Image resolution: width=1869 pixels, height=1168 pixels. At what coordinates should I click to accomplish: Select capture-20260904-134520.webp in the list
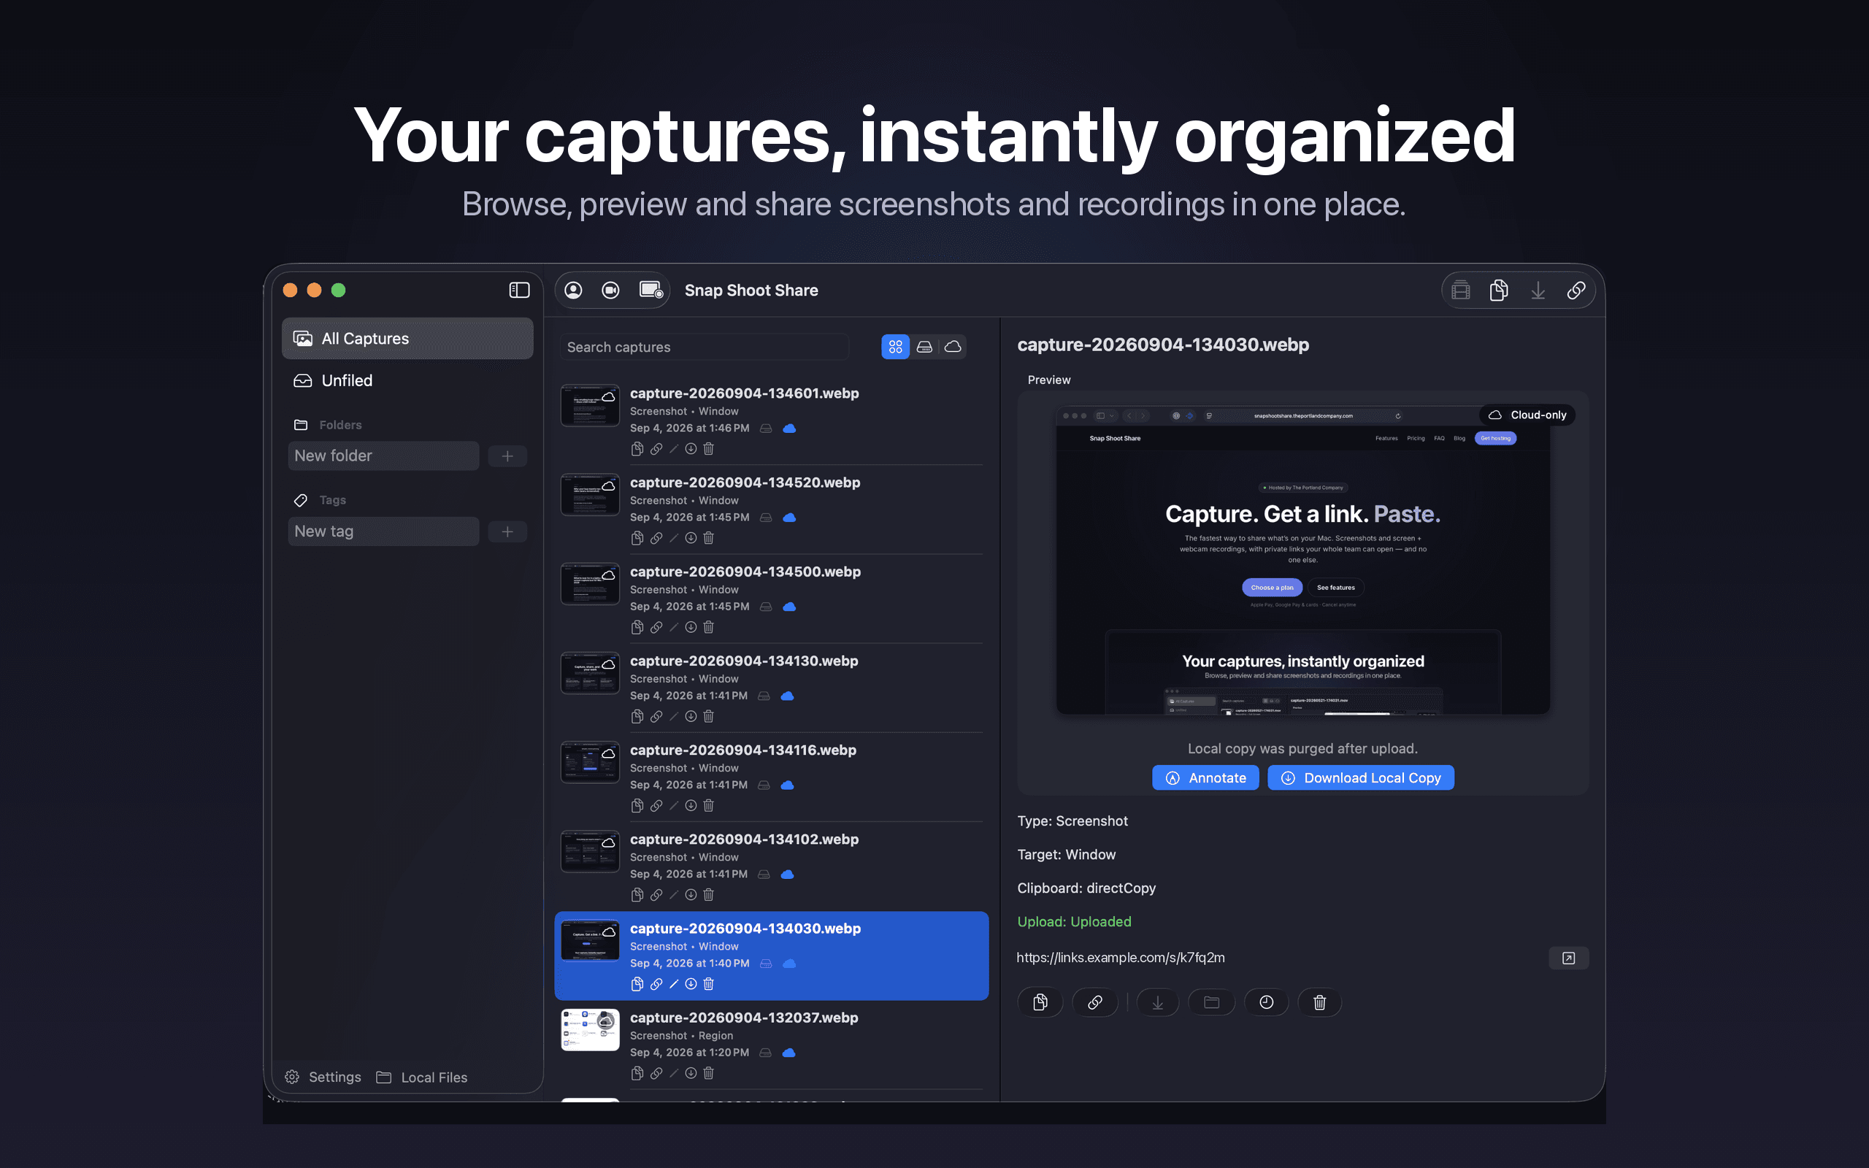click(x=772, y=510)
